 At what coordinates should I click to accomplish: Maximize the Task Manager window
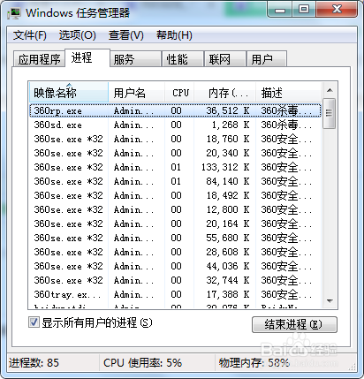pos(304,10)
